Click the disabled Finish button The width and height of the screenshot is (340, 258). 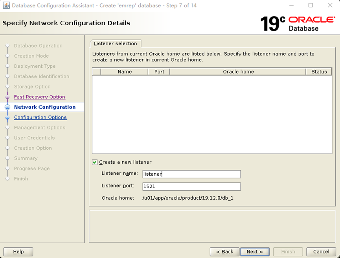point(288,252)
